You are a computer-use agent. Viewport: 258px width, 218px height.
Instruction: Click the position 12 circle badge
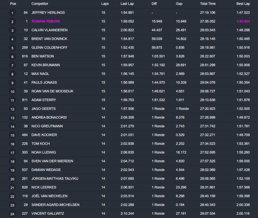point(12,109)
